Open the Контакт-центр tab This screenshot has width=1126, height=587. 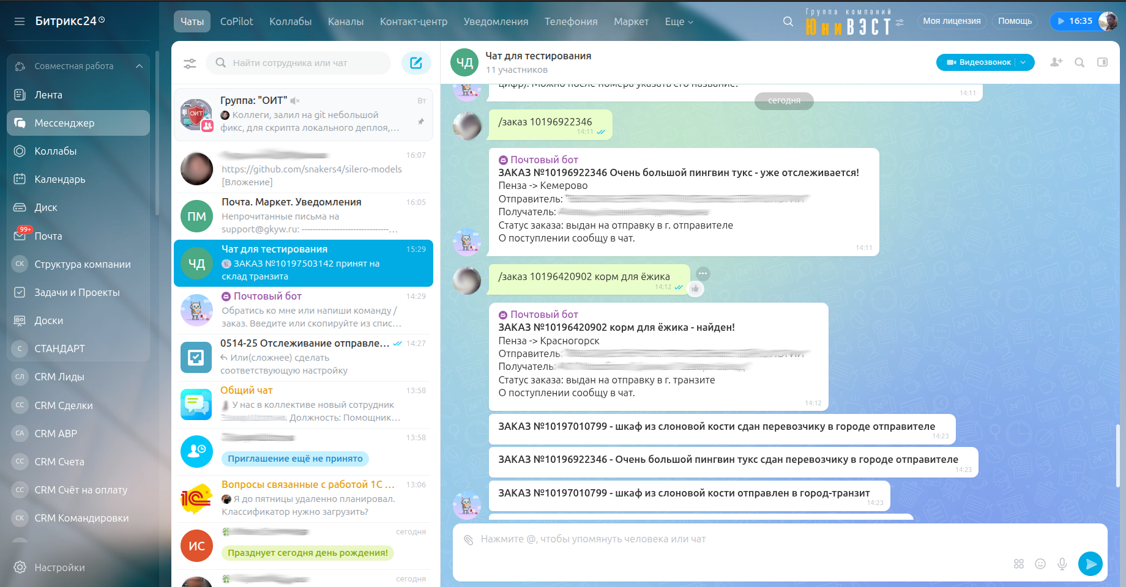click(414, 21)
